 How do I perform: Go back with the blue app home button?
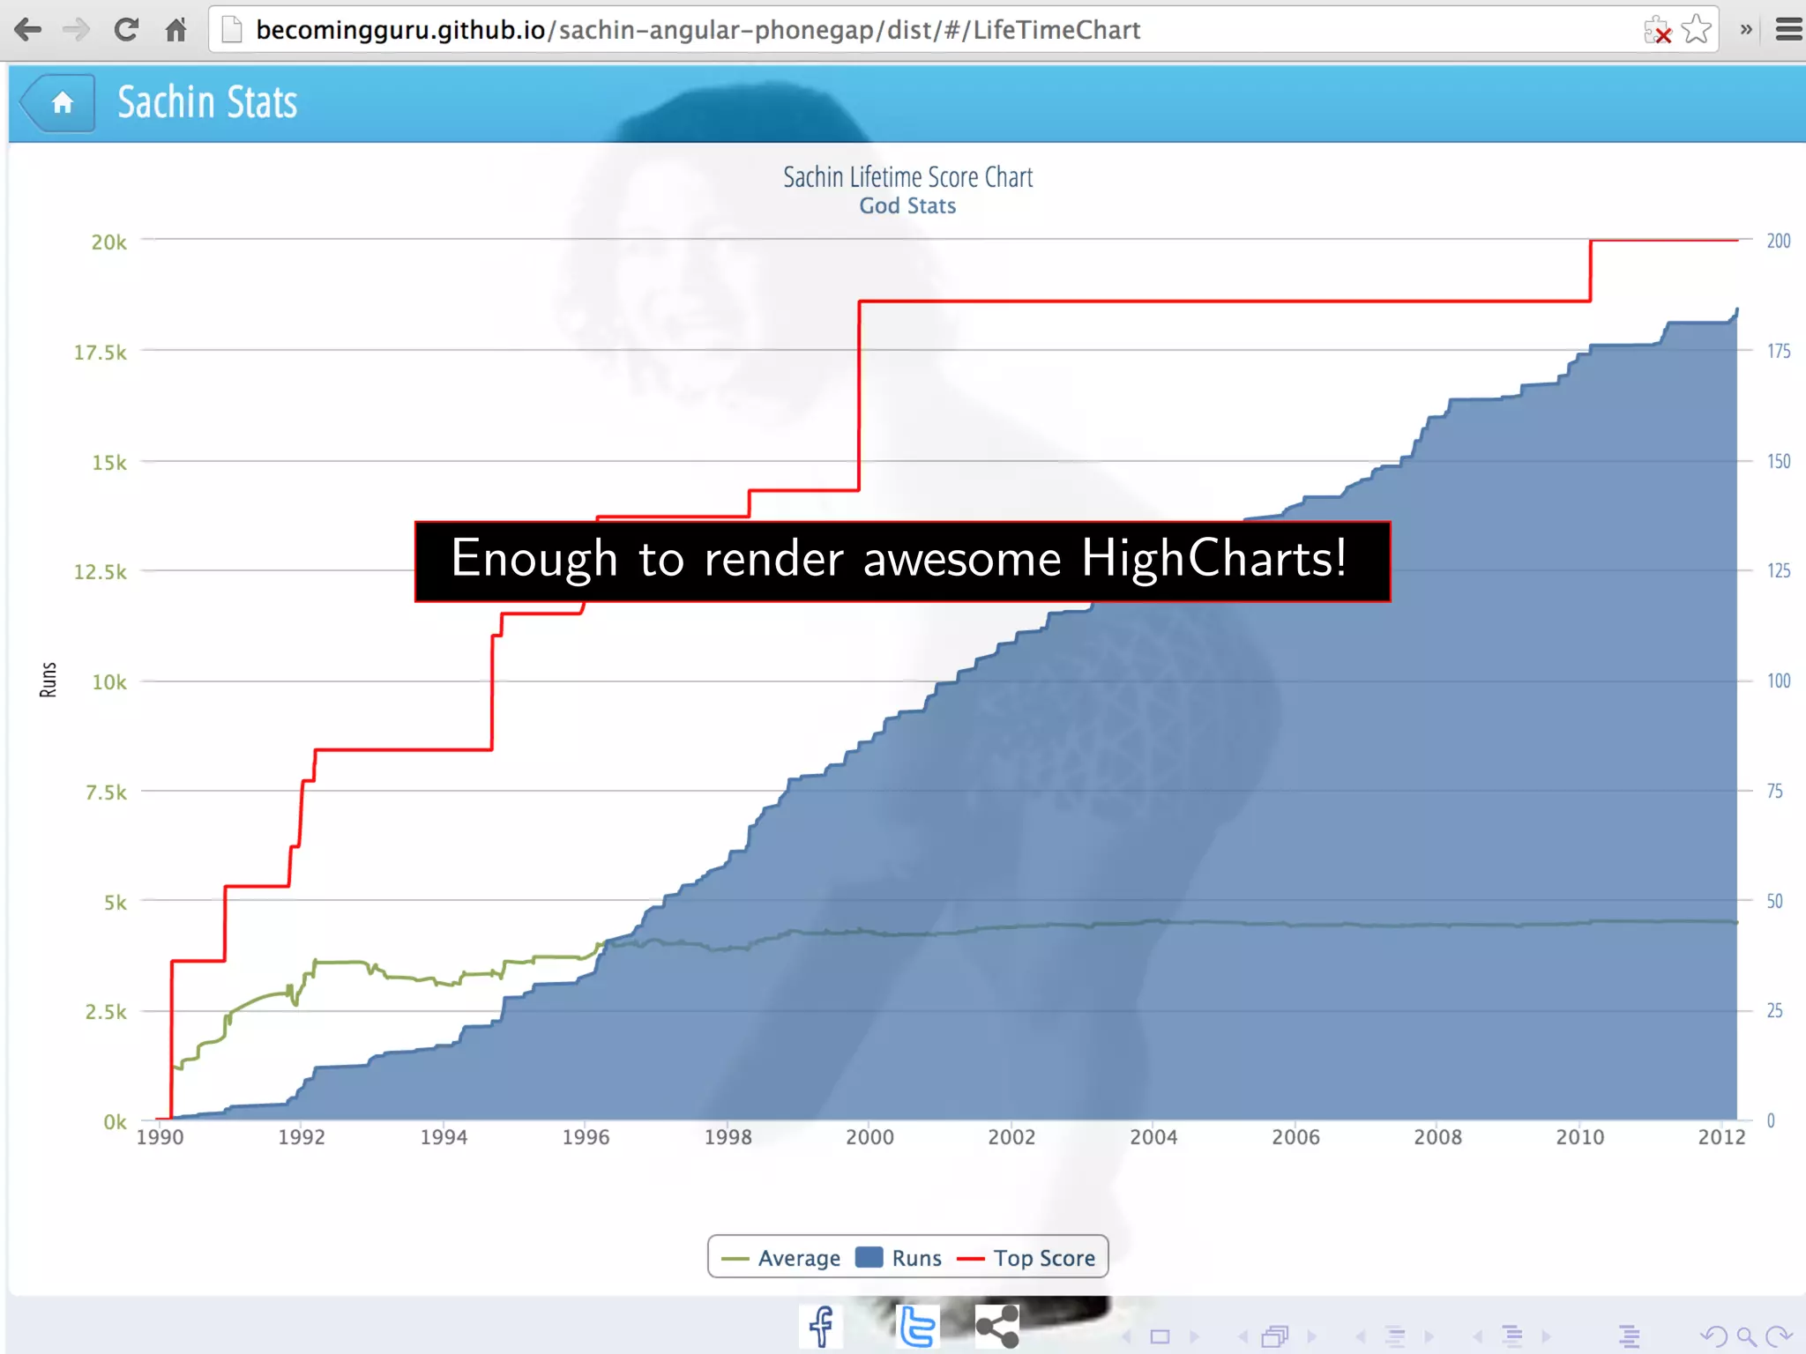pyautogui.click(x=58, y=103)
